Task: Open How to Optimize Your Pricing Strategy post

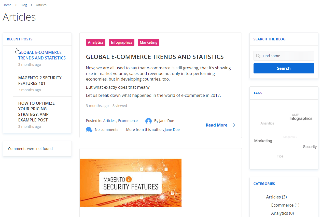Action: click(36, 112)
